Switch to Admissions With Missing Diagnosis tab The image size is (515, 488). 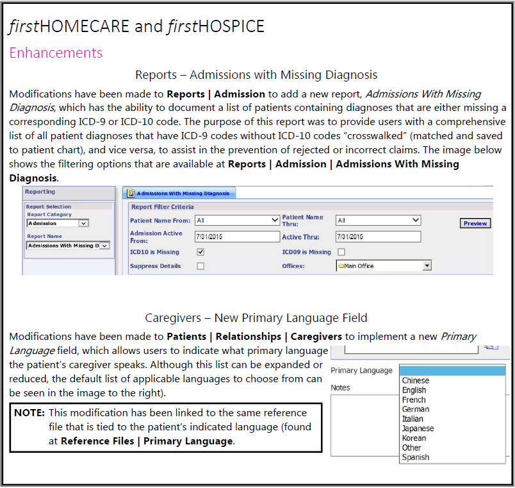(x=182, y=193)
